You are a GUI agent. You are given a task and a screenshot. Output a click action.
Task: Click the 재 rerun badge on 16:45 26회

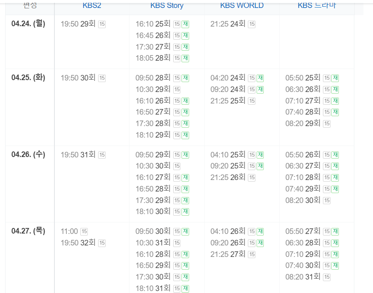(x=186, y=36)
